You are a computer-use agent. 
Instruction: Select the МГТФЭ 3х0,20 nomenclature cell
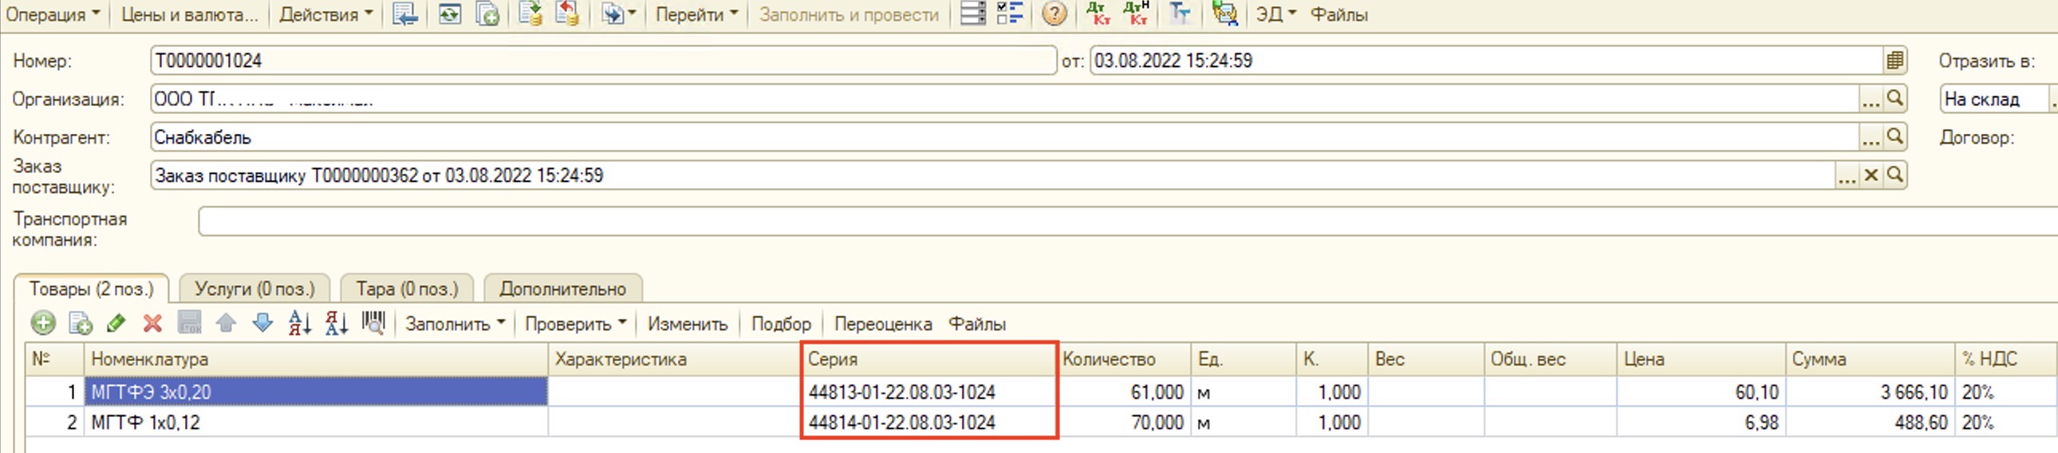(316, 392)
